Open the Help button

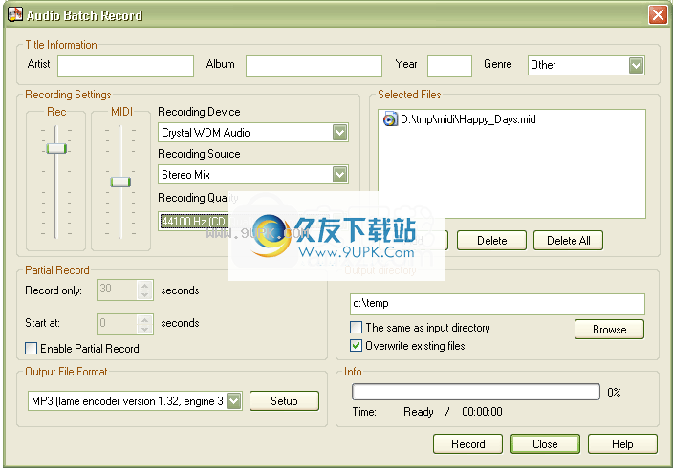click(x=622, y=443)
